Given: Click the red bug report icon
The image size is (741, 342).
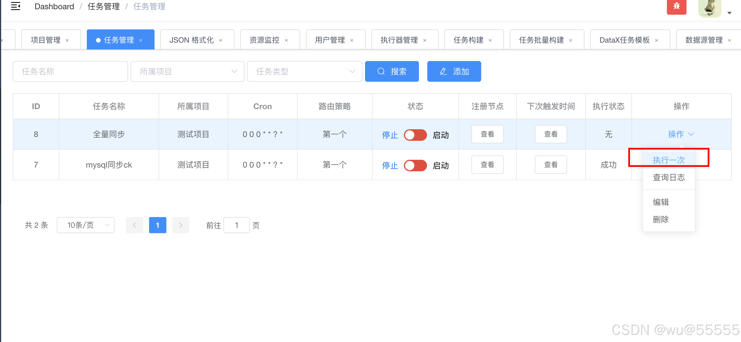Looking at the screenshot, I should coord(676,6).
